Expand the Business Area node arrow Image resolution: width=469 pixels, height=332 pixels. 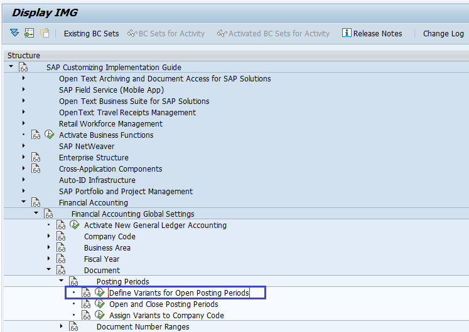coord(49,247)
